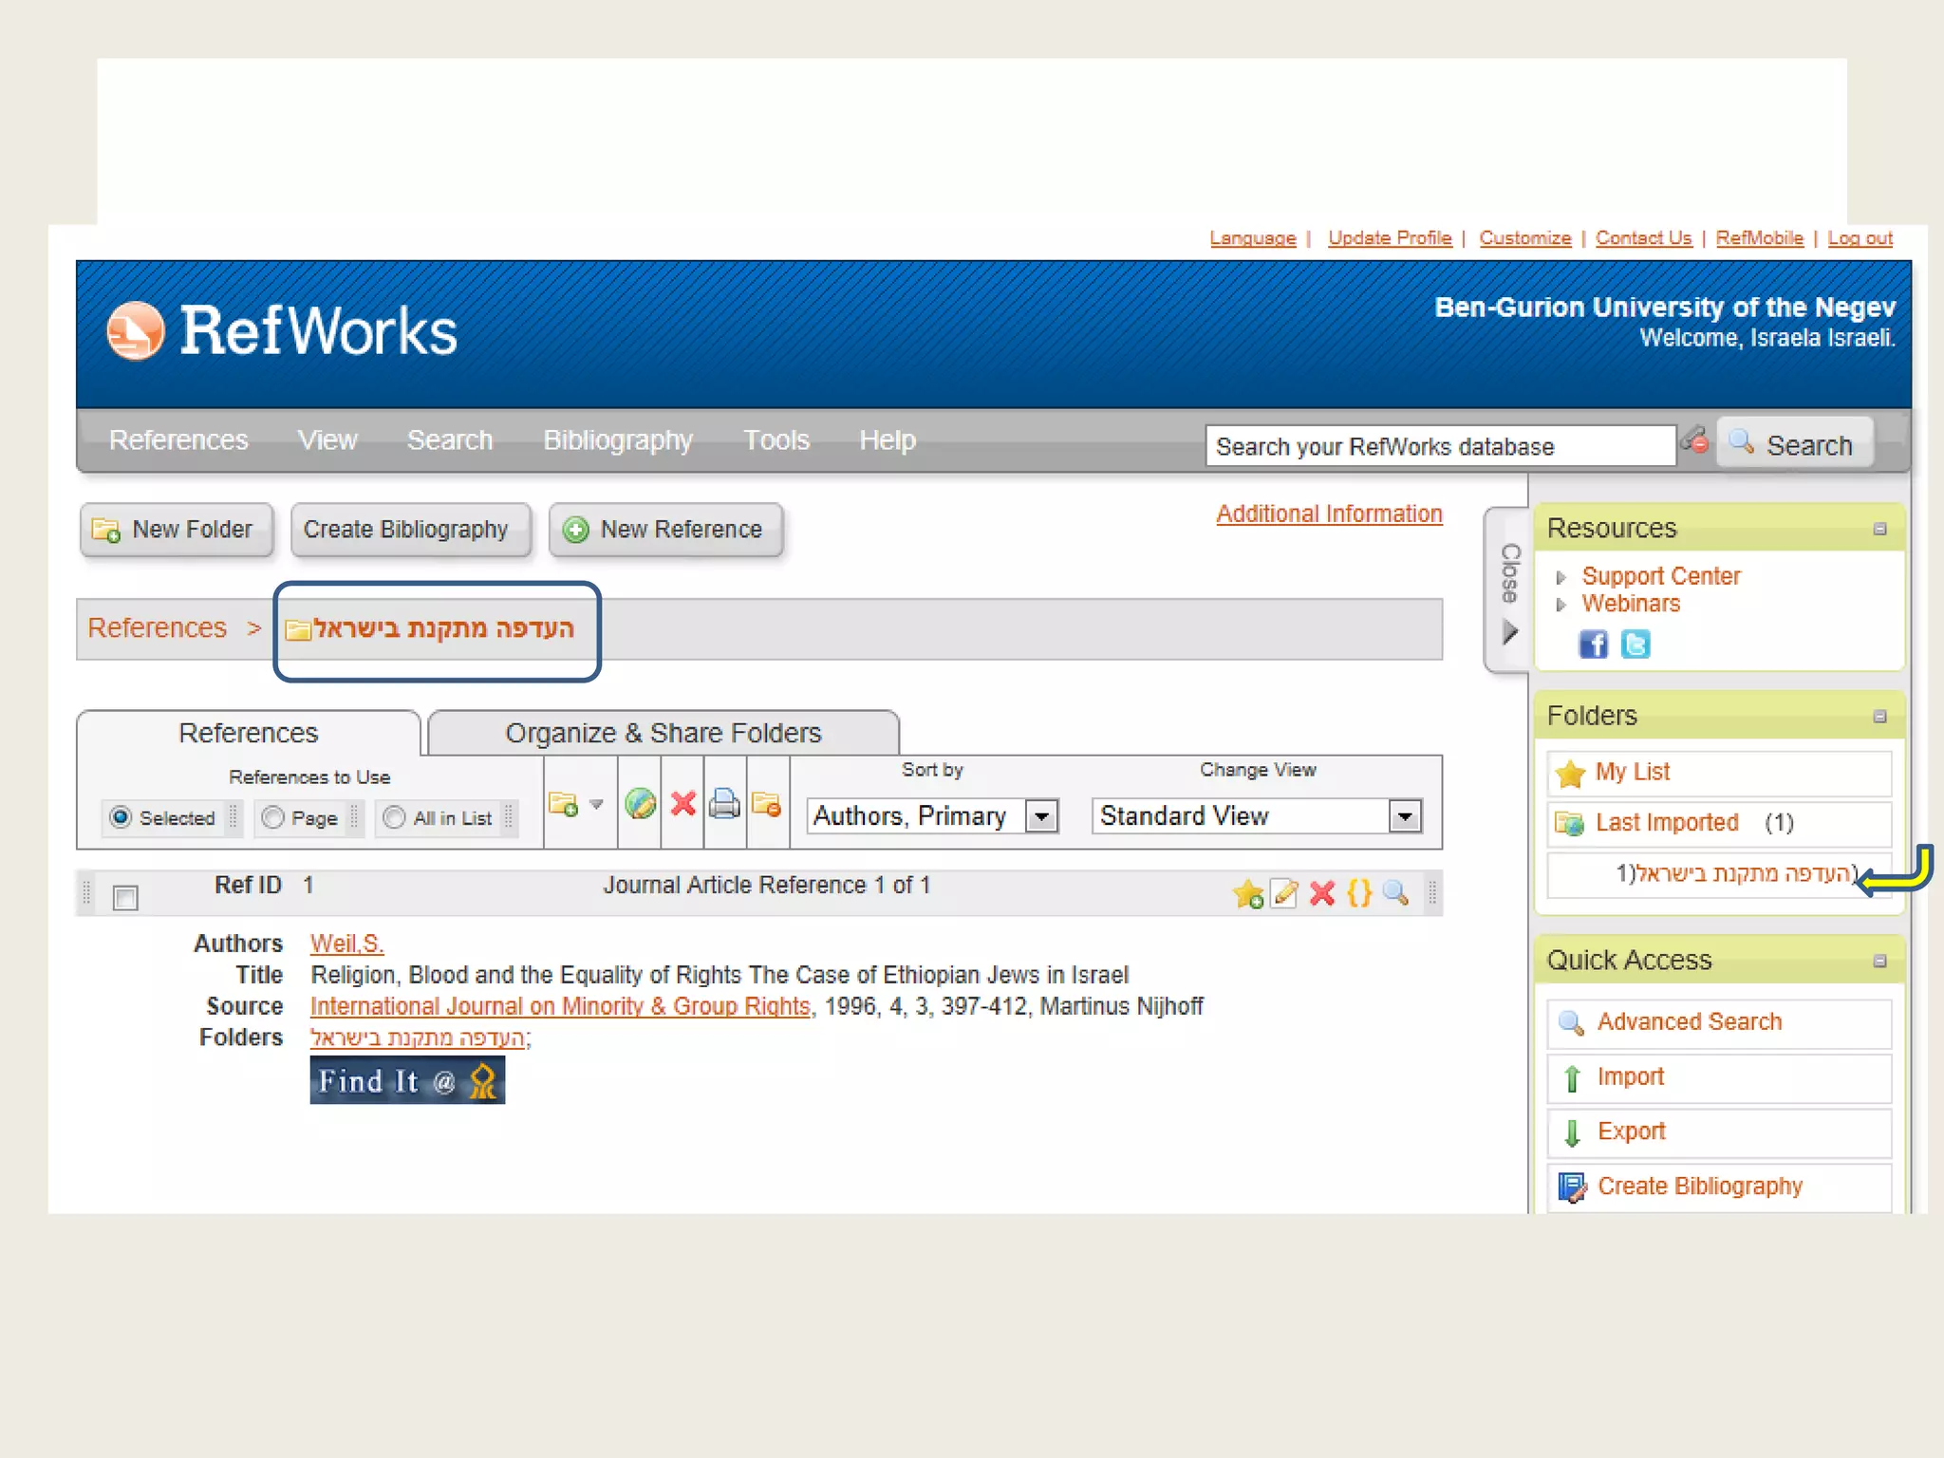Open the Facebook icon under Resources
Screen dimensions: 1944x1458
coord(1593,645)
